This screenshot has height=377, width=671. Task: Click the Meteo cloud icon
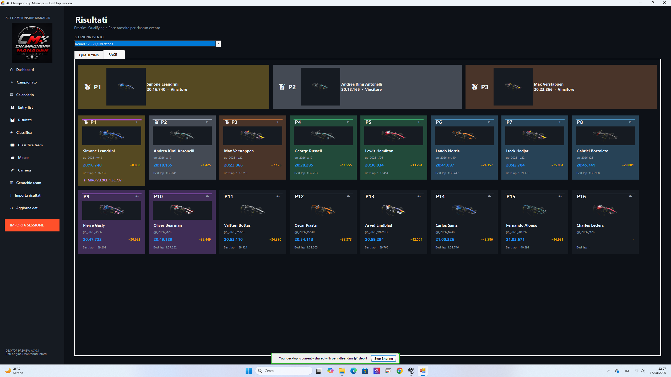pos(12,158)
